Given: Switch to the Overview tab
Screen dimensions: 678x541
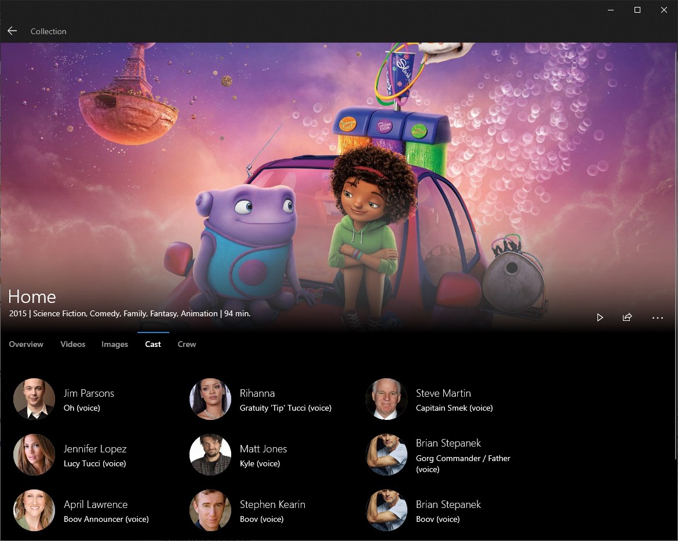Looking at the screenshot, I should click(x=26, y=345).
